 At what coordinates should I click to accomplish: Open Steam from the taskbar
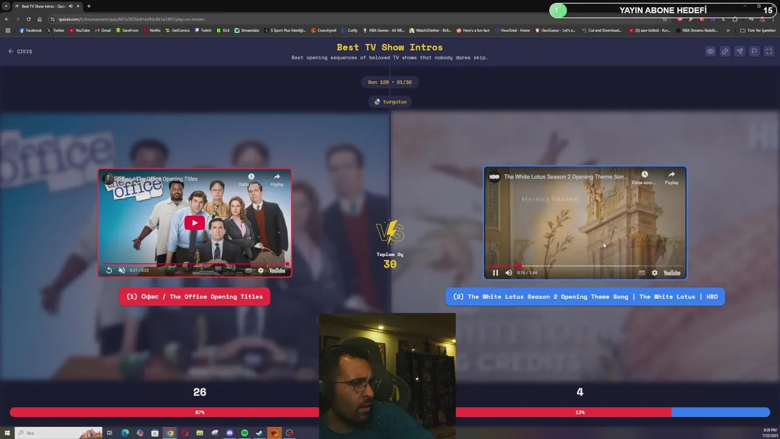(259, 433)
